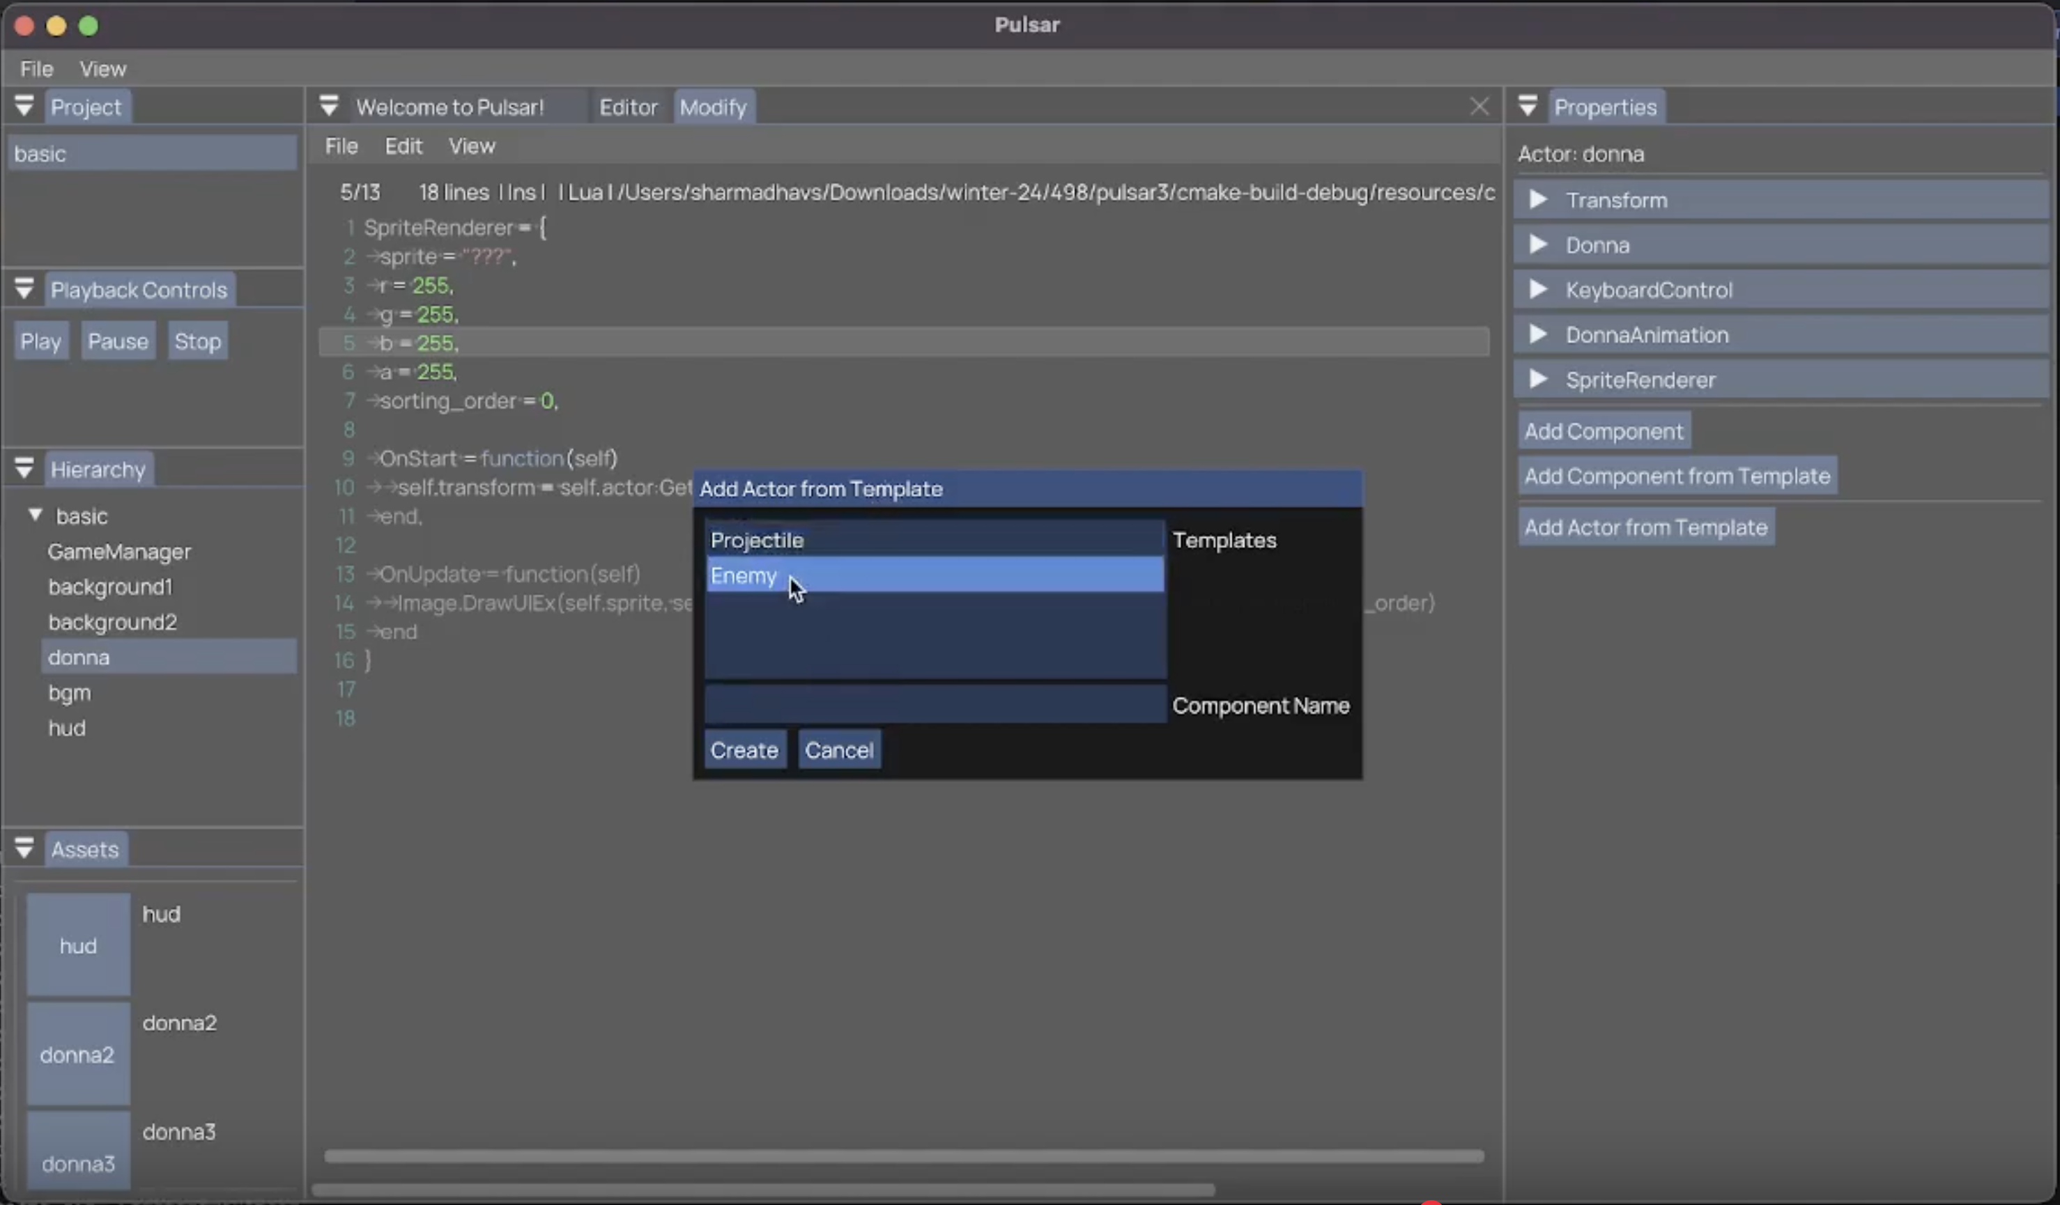The height and width of the screenshot is (1205, 2060).
Task: Collapse the Properties panel
Action: coord(1527,105)
